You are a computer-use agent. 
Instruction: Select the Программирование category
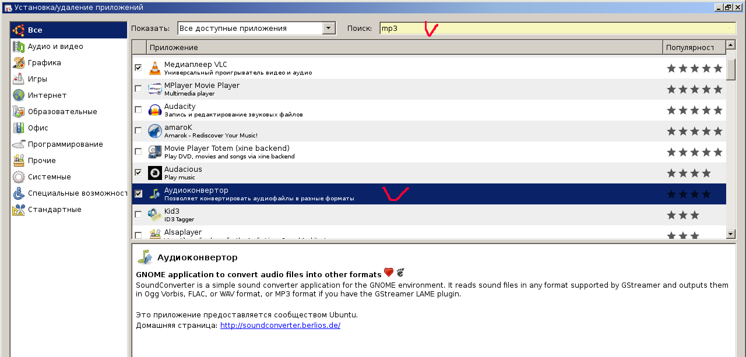coord(65,144)
